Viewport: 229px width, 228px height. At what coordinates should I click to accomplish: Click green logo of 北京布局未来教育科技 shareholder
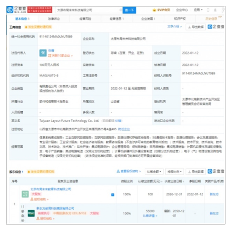coord(25,194)
